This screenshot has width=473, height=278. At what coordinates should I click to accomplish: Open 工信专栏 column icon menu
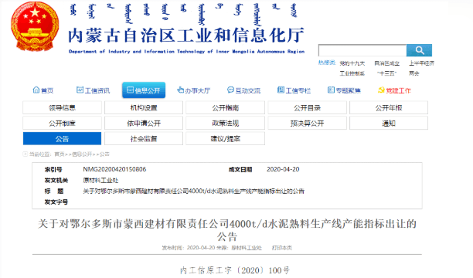(294, 90)
